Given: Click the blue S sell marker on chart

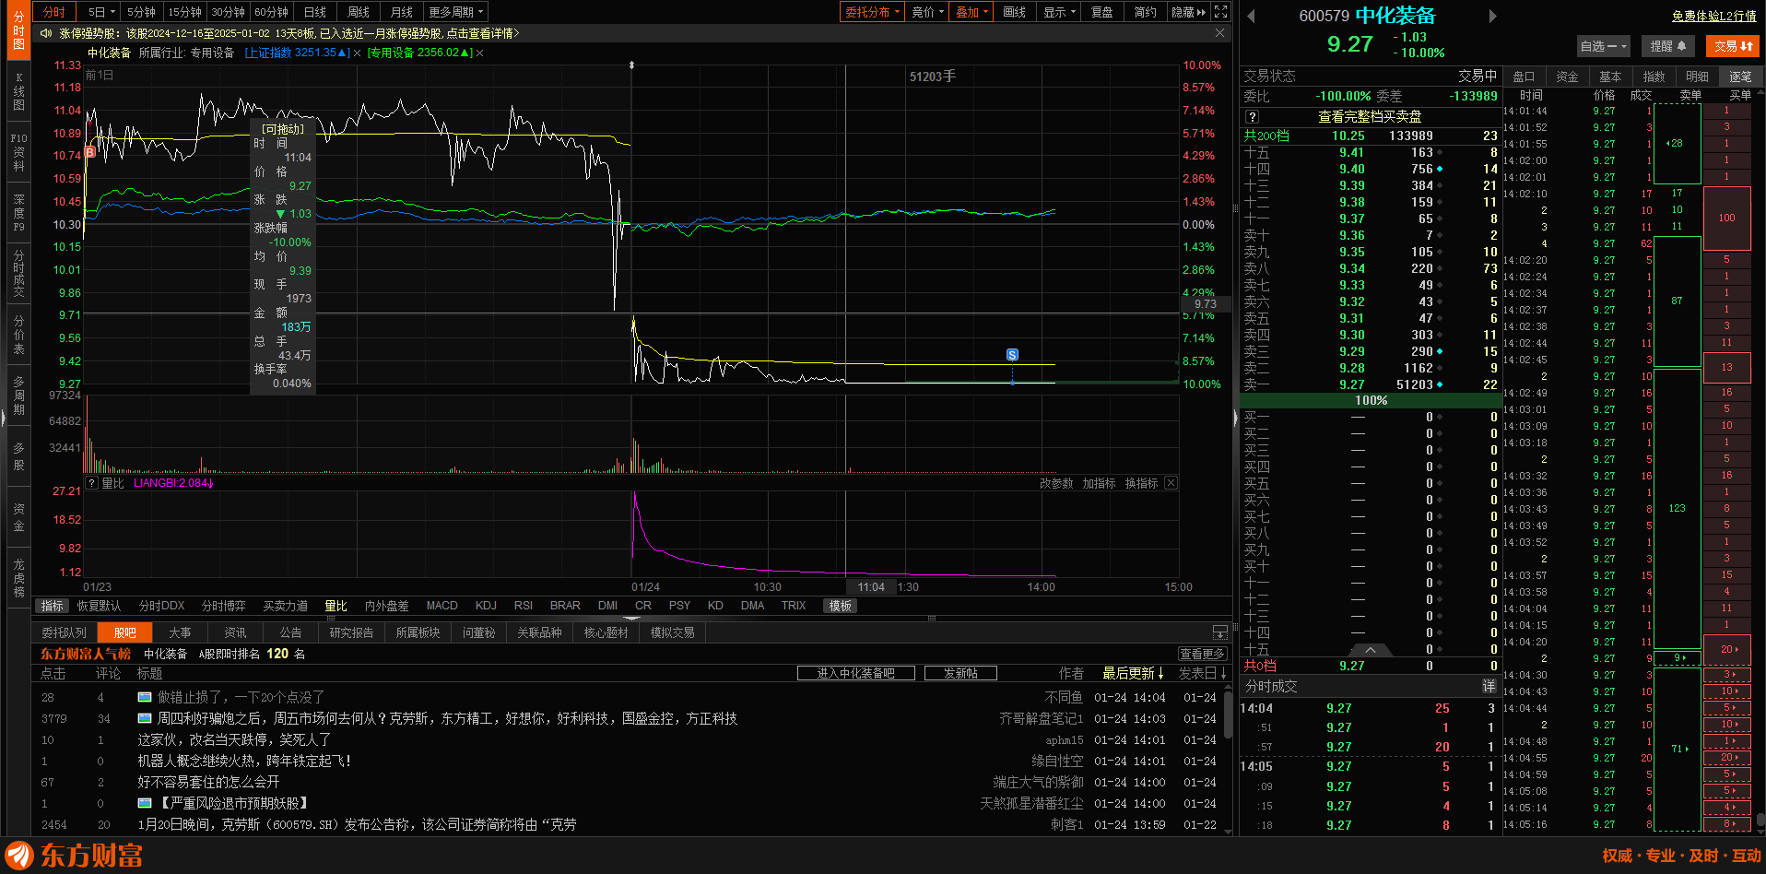Looking at the screenshot, I should pos(1012,355).
